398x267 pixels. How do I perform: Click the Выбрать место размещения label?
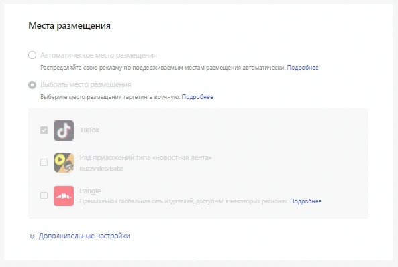pos(86,84)
